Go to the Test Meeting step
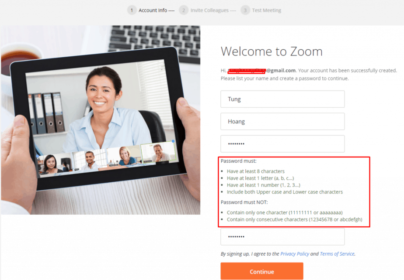 pos(266,10)
